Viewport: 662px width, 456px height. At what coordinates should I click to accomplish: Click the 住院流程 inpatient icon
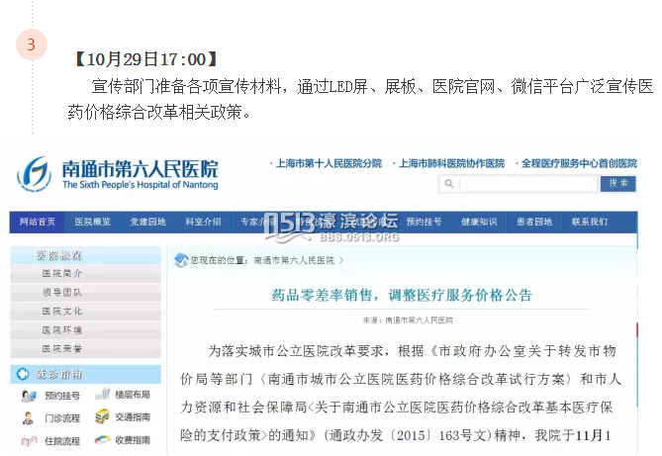27,441
